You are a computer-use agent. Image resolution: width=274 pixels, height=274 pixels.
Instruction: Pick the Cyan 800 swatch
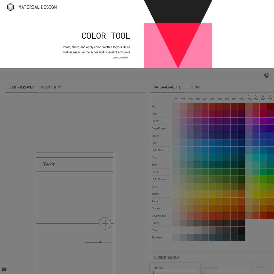point(234,158)
